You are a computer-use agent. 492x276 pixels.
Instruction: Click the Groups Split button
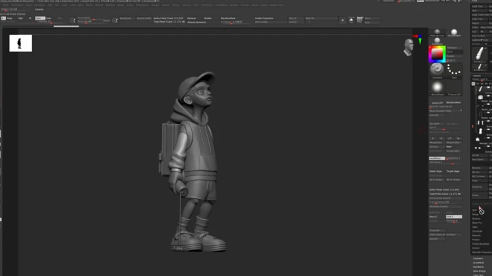pyautogui.click(x=454, y=151)
